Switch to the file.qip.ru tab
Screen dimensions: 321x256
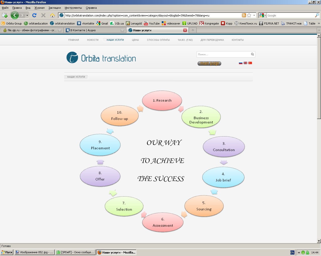coord(32,30)
